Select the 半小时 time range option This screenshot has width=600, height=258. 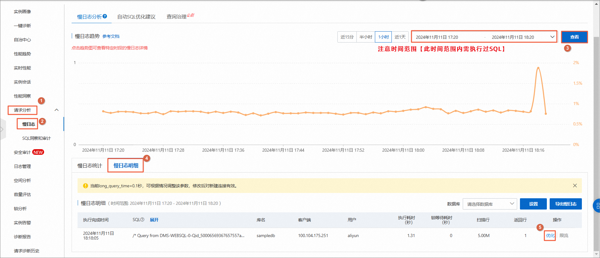tap(366, 37)
